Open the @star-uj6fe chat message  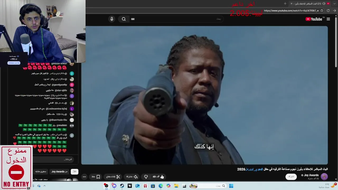tap(60, 90)
